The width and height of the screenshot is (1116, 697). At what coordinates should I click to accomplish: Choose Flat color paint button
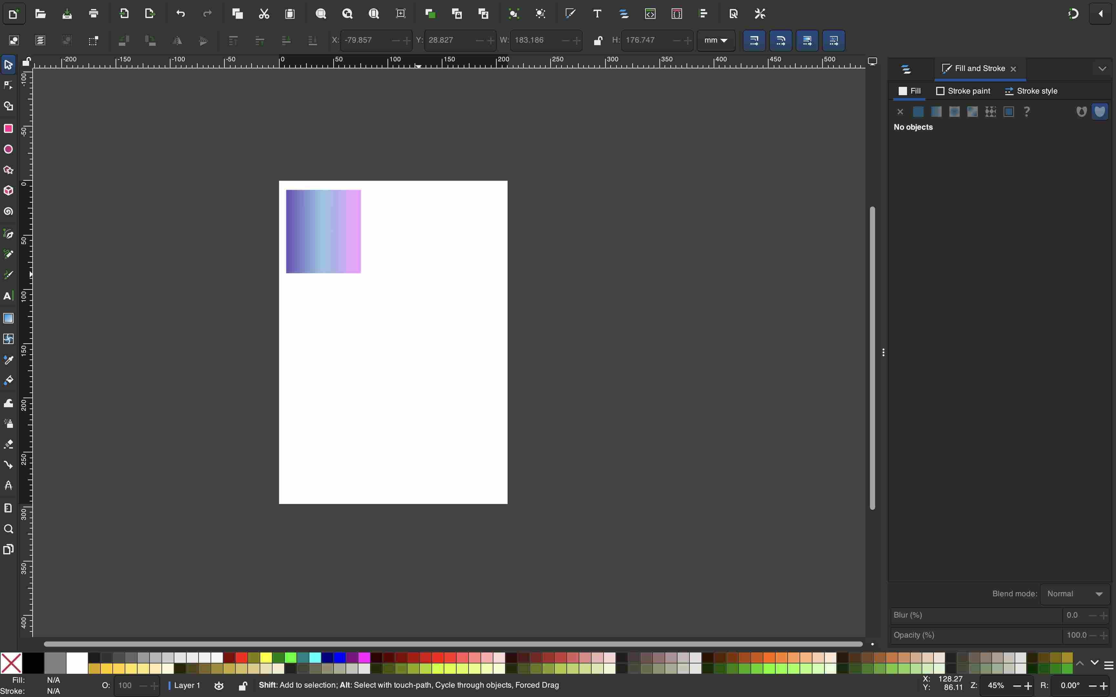[918, 112]
